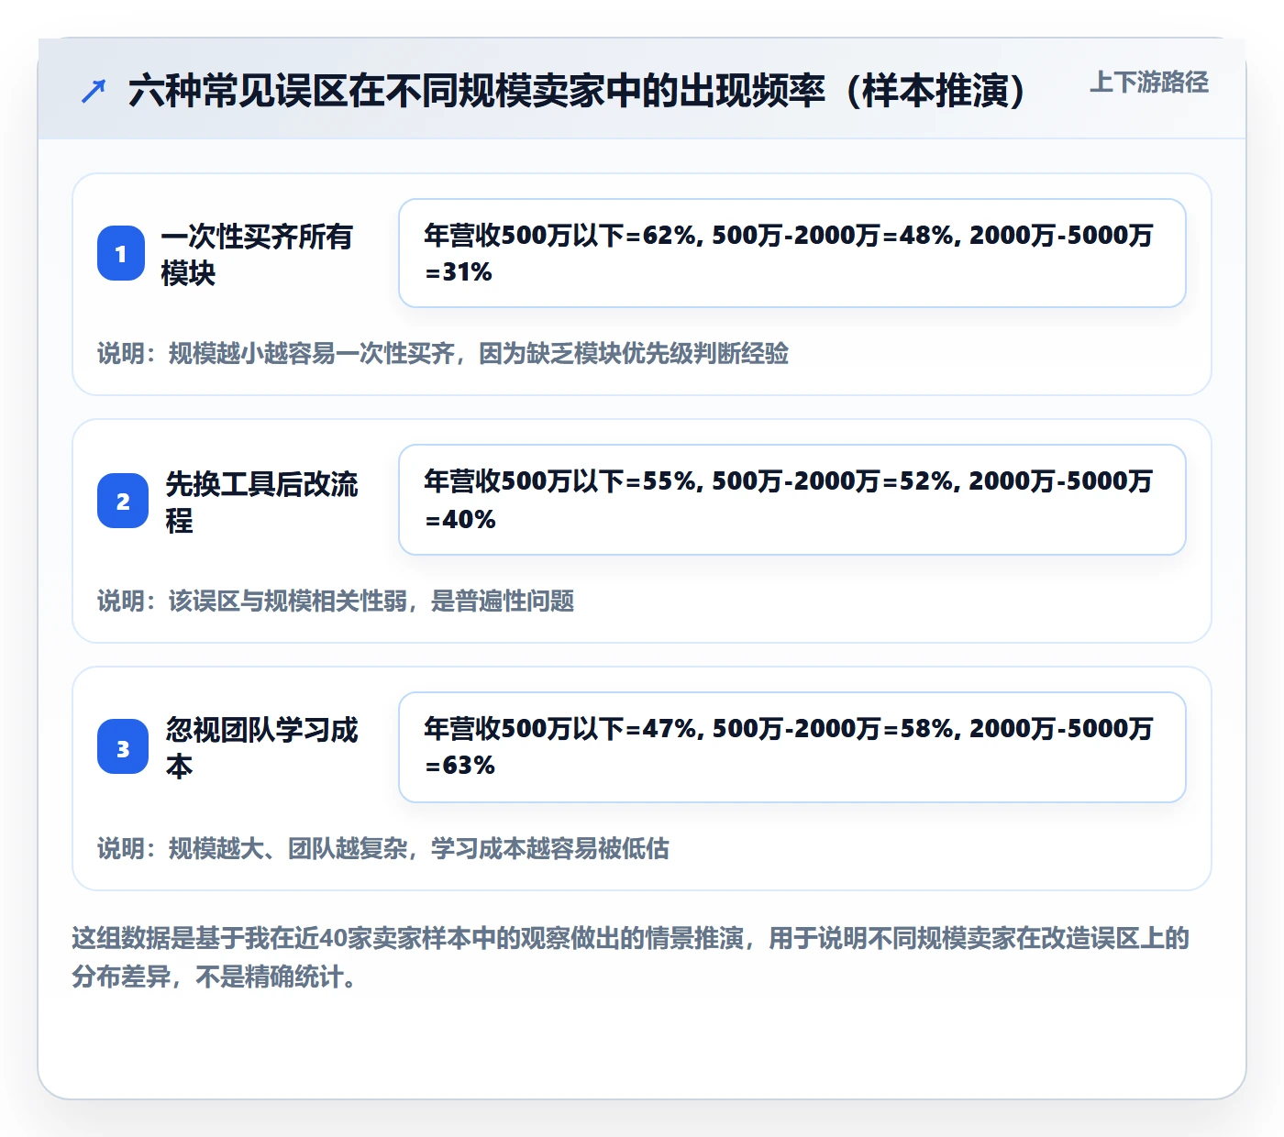
Task: Click the note 规模越小越容易一次性买齐
Action: coord(443,354)
